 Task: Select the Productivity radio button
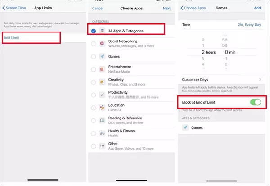point(93,95)
